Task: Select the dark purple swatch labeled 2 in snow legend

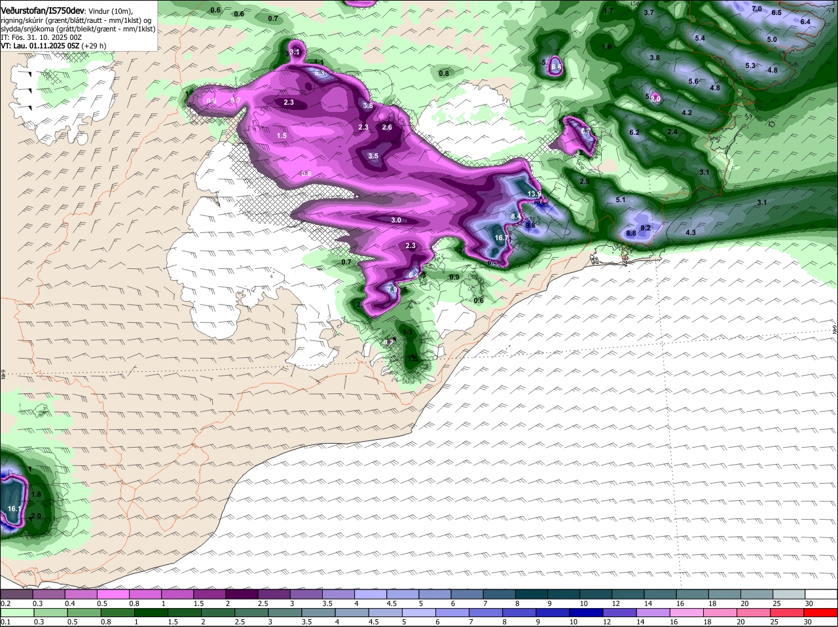Action: point(241,594)
